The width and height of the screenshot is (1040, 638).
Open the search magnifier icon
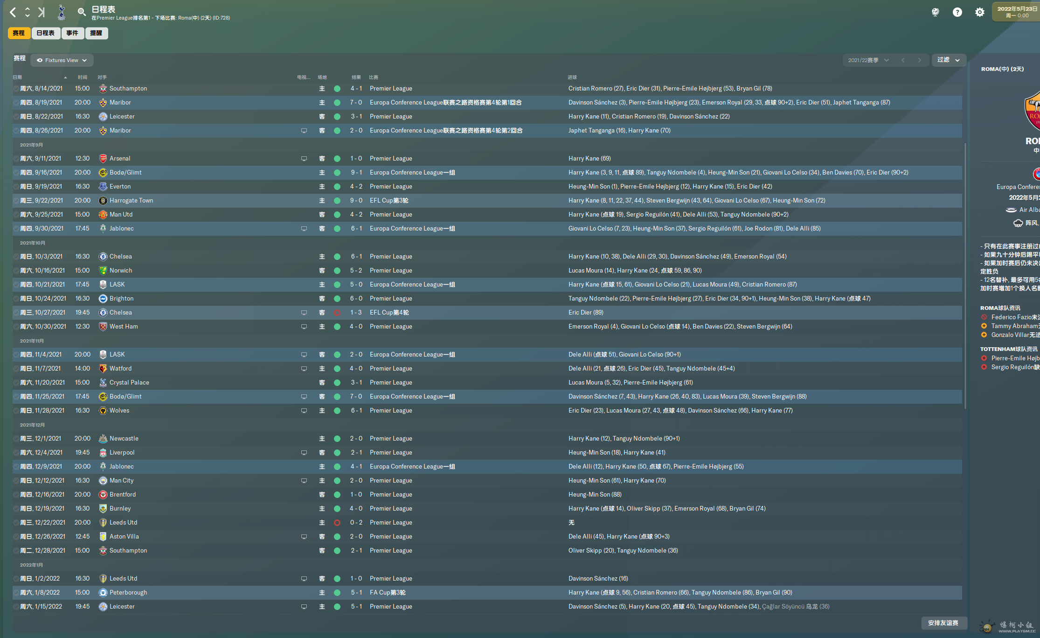pos(82,12)
